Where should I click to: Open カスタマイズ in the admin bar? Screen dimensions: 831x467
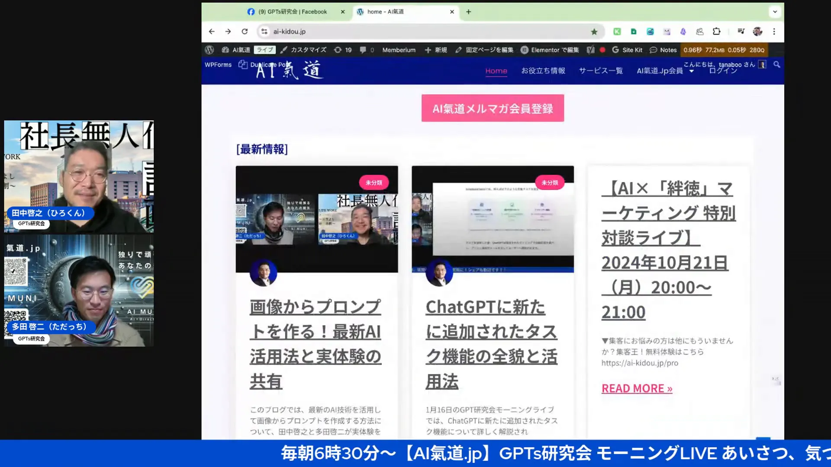[303, 50]
